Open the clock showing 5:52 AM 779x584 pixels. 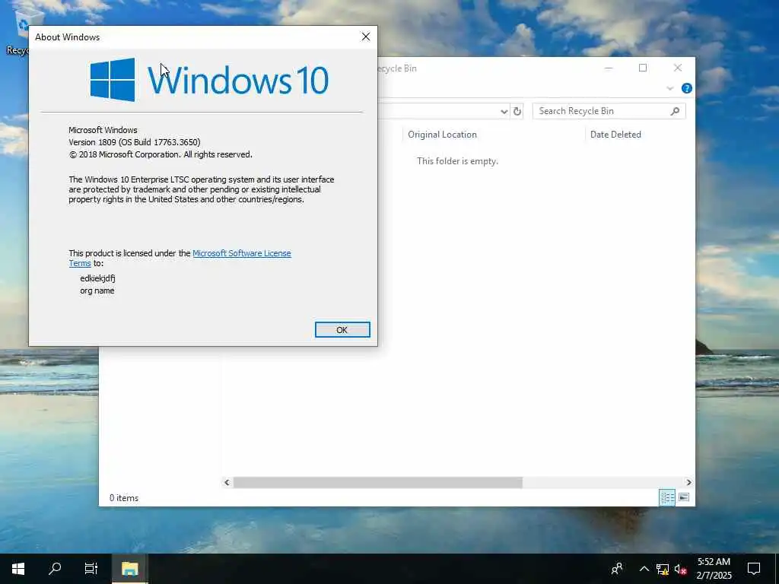[714, 569]
